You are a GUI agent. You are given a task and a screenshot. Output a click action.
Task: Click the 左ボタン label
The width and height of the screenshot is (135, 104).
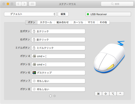25,31
